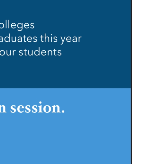
Task: Click the bold 'n session.' heading
Action: [32, 107]
